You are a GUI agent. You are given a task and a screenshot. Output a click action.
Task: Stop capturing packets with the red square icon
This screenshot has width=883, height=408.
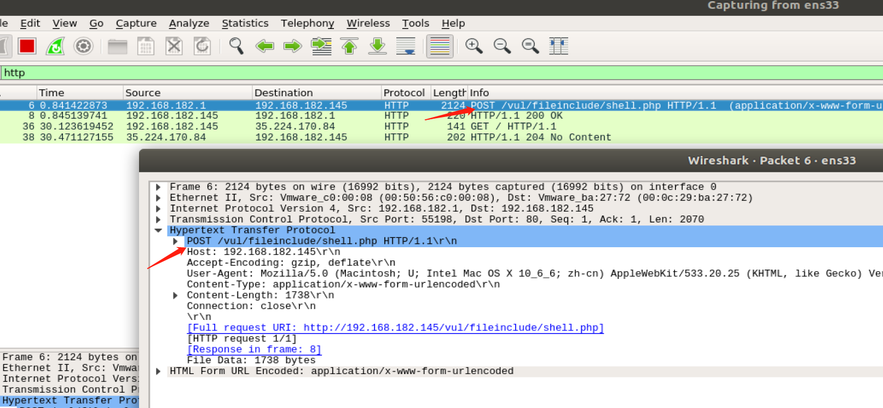pyautogui.click(x=27, y=46)
